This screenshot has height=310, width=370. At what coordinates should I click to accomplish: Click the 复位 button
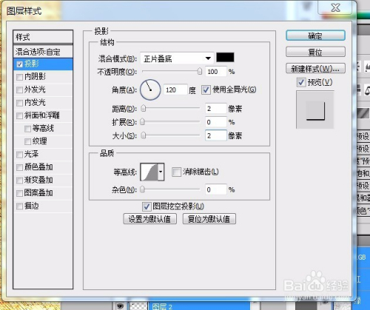click(x=315, y=52)
